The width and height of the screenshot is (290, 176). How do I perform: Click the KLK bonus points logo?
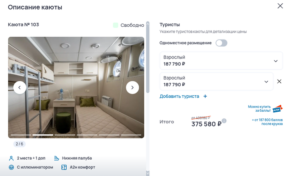(x=277, y=109)
